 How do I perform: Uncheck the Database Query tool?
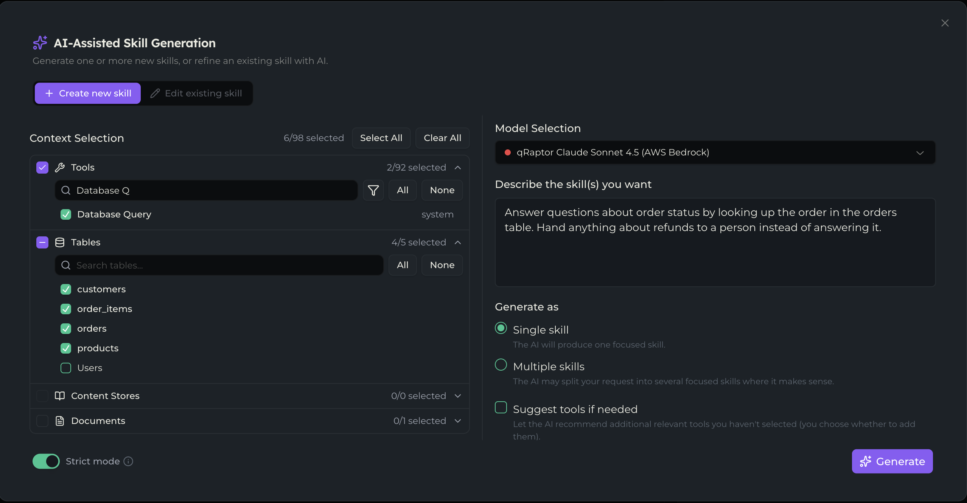66,214
